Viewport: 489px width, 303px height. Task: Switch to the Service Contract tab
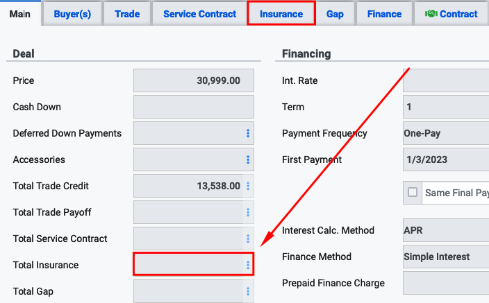click(x=199, y=14)
